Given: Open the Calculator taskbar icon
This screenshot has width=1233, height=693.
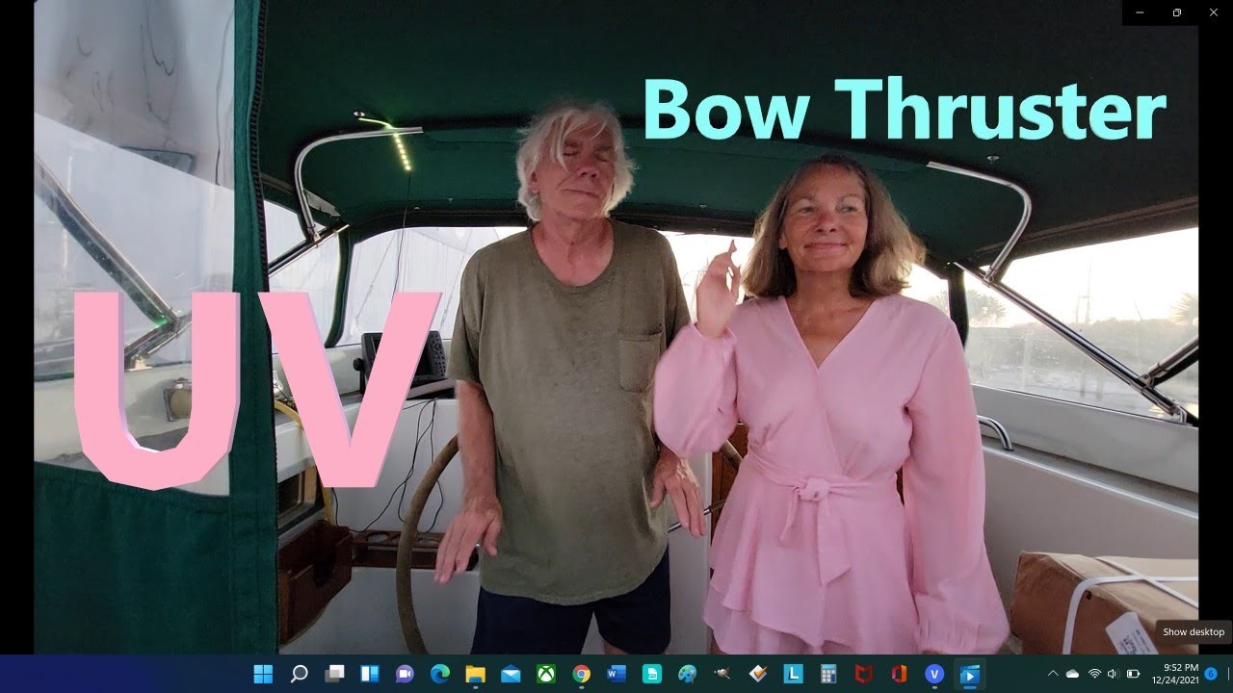Looking at the screenshot, I should click(x=828, y=674).
